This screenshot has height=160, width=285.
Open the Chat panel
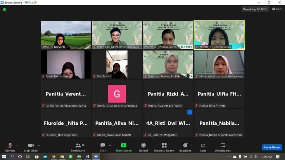[x=103, y=147]
